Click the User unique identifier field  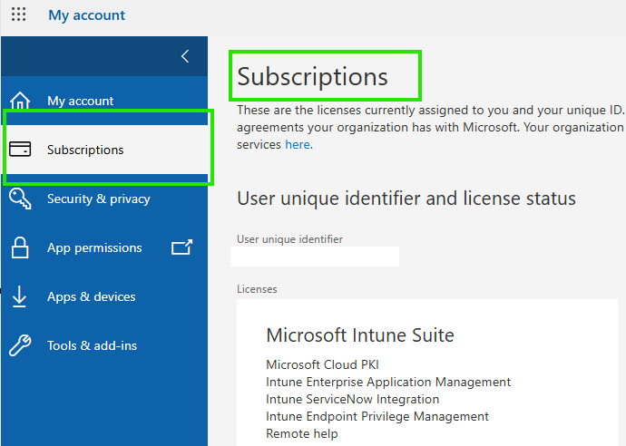coord(315,257)
